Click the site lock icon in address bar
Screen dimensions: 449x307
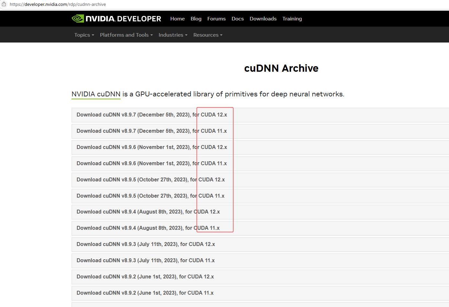point(4,4)
